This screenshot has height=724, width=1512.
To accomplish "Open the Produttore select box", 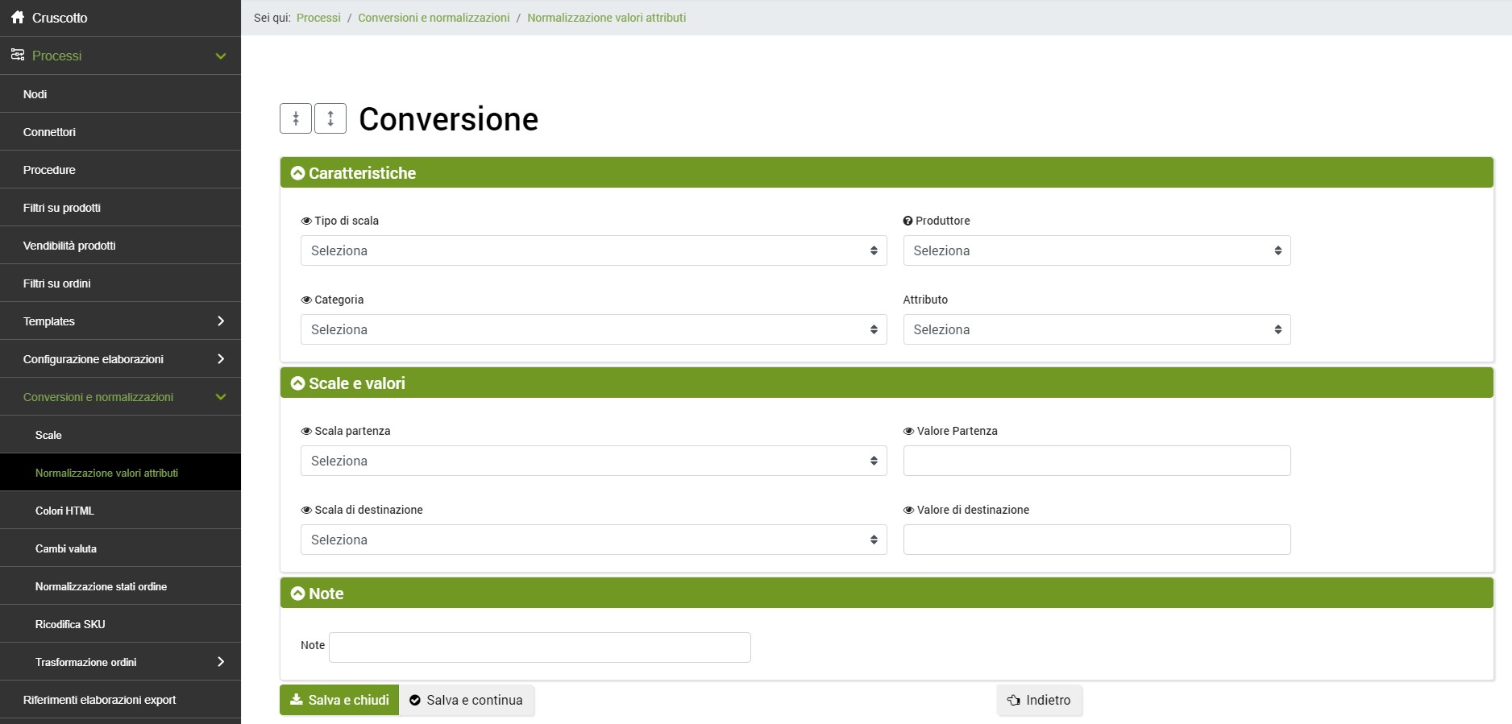I will 1096,250.
